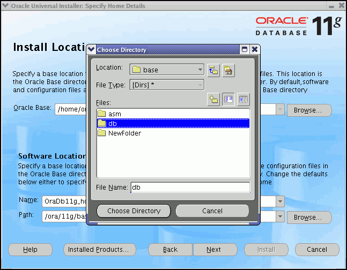Open installer Help
The image size is (347, 270).
click(31, 250)
